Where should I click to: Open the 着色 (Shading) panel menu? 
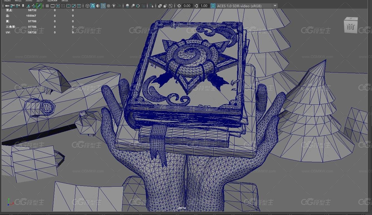(x=18, y=1)
